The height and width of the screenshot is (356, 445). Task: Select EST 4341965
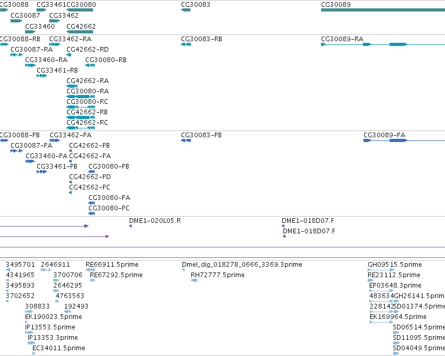pos(7,280)
